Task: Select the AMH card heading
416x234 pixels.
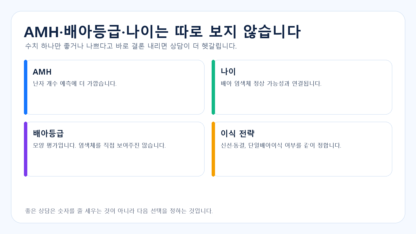Action: (x=42, y=72)
